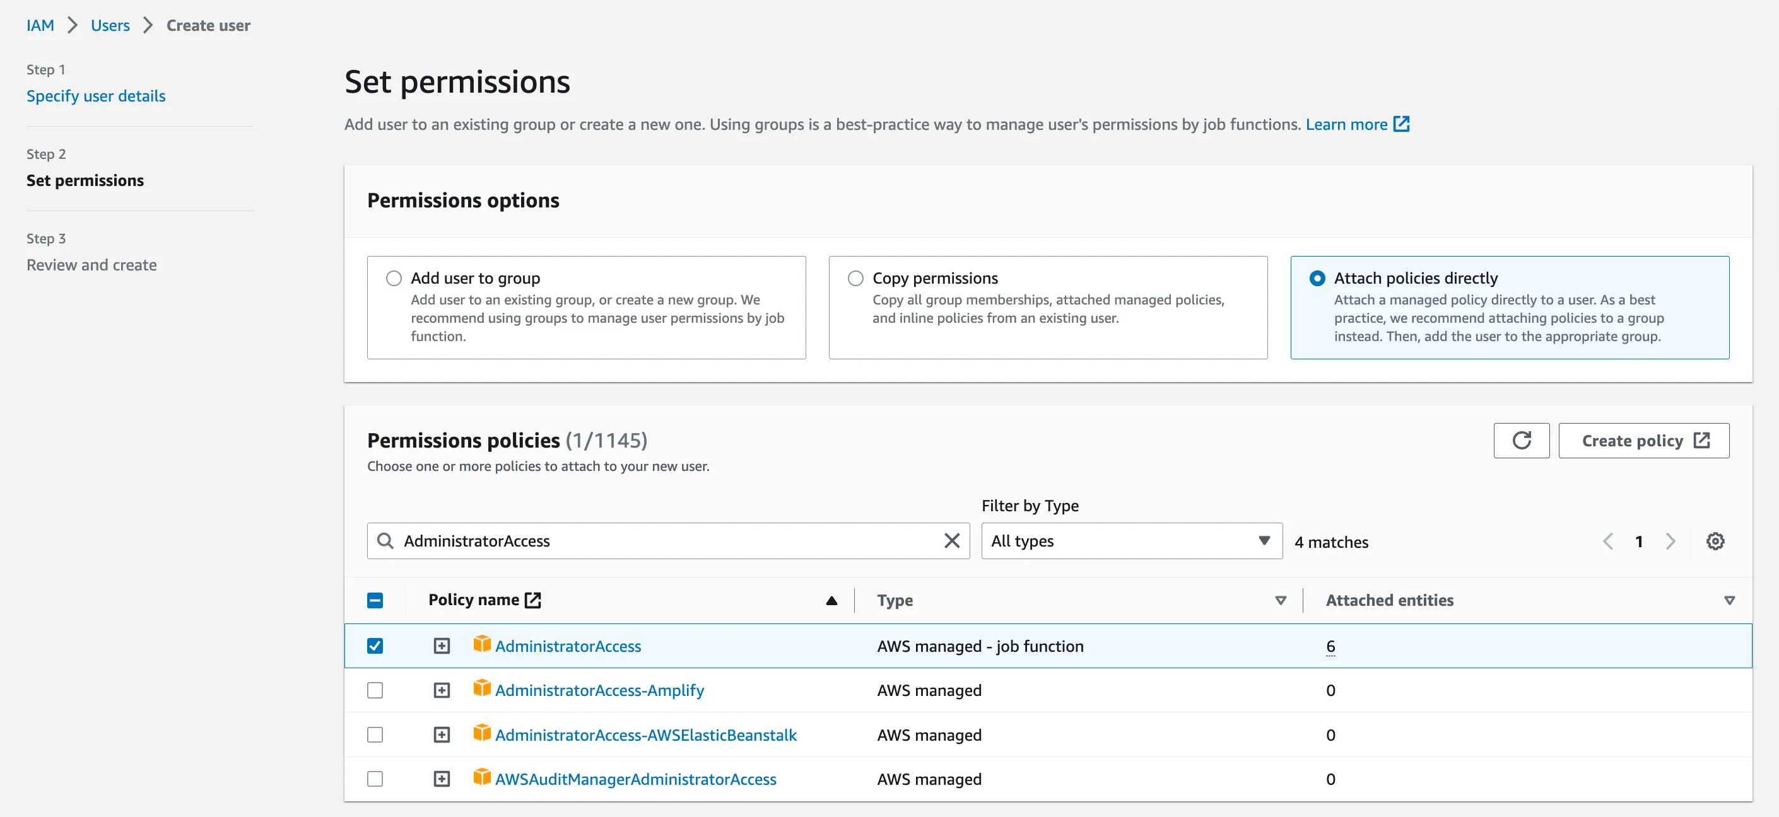Image resolution: width=1779 pixels, height=817 pixels.
Task: Open the AWSAuditManagerAdministratorAccess policy link
Action: [635, 779]
